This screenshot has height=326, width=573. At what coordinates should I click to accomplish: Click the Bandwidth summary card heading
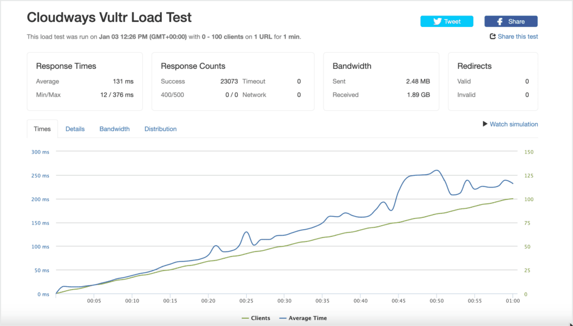click(x=351, y=66)
